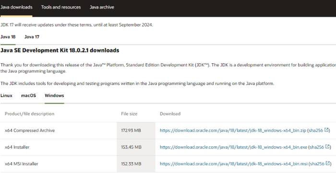Open sha256 link for MSI installer
The height and width of the screenshot is (180, 336).
pos(317,164)
